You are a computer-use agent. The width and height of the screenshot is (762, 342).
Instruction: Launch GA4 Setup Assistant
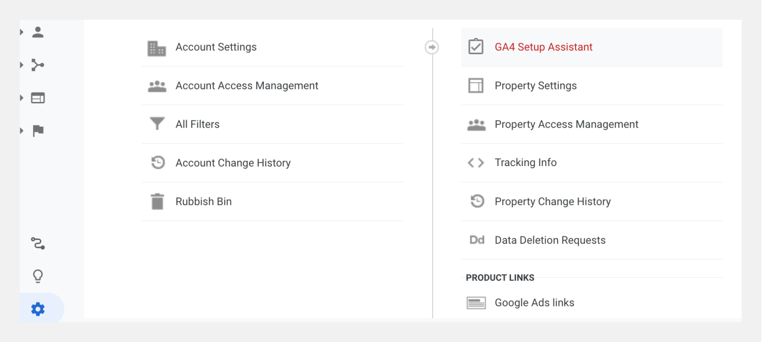click(x=543, y=47)
